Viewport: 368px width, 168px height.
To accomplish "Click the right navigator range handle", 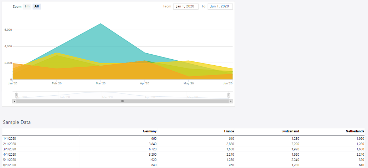I will pos(229,95).
